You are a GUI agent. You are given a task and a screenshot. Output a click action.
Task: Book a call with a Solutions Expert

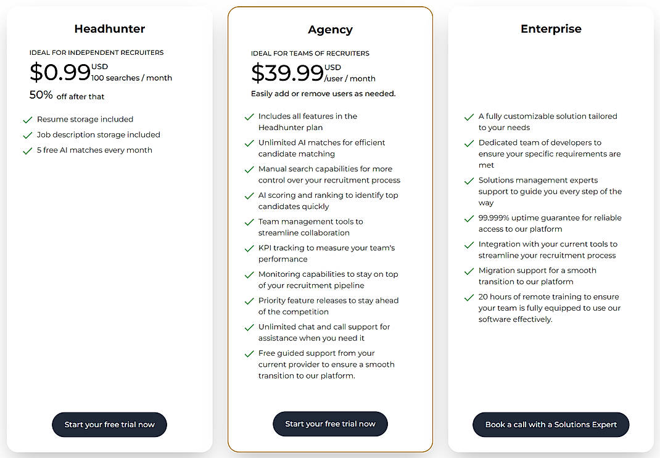click(x=551, y=425)
